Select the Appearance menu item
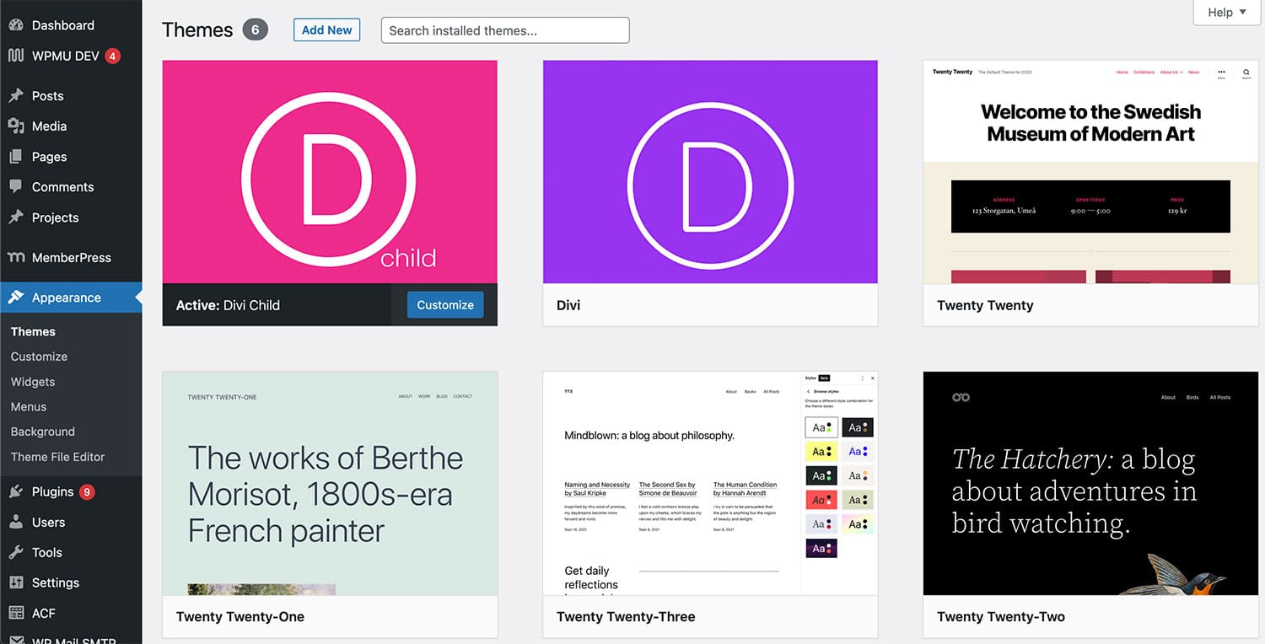Viewport: 1265px width, 644px height. [71, 298]
